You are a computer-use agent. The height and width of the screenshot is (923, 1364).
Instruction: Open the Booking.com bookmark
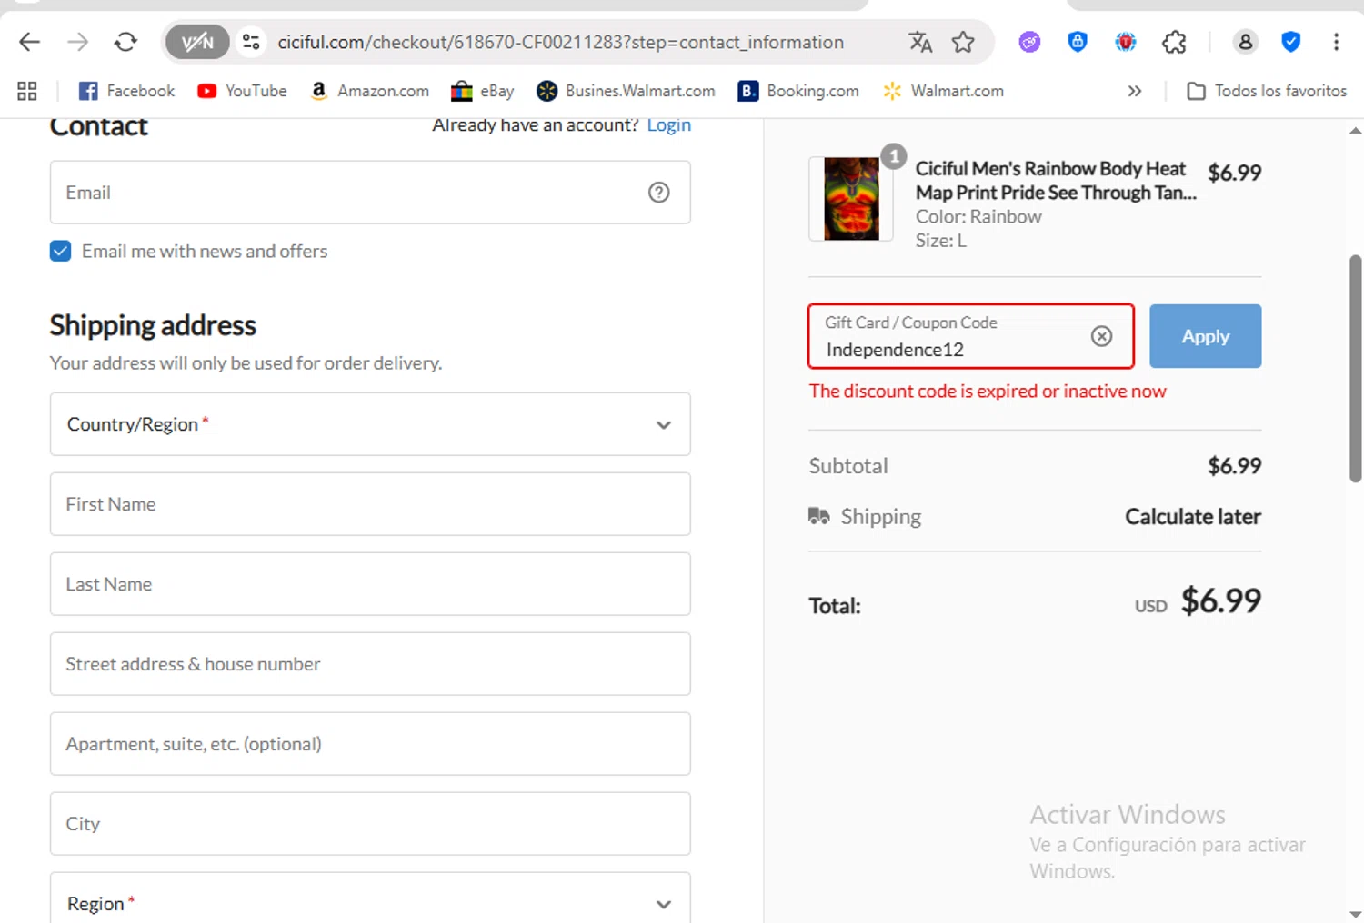point(798,91)
